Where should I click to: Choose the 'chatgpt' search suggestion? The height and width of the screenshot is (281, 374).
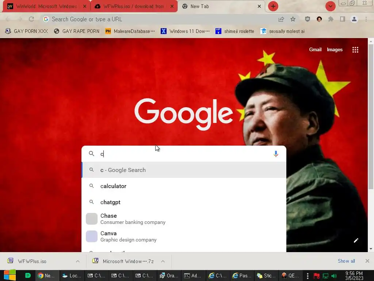184,202
